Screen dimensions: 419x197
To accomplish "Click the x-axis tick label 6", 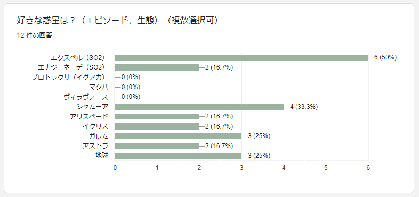I will (368, 168).
